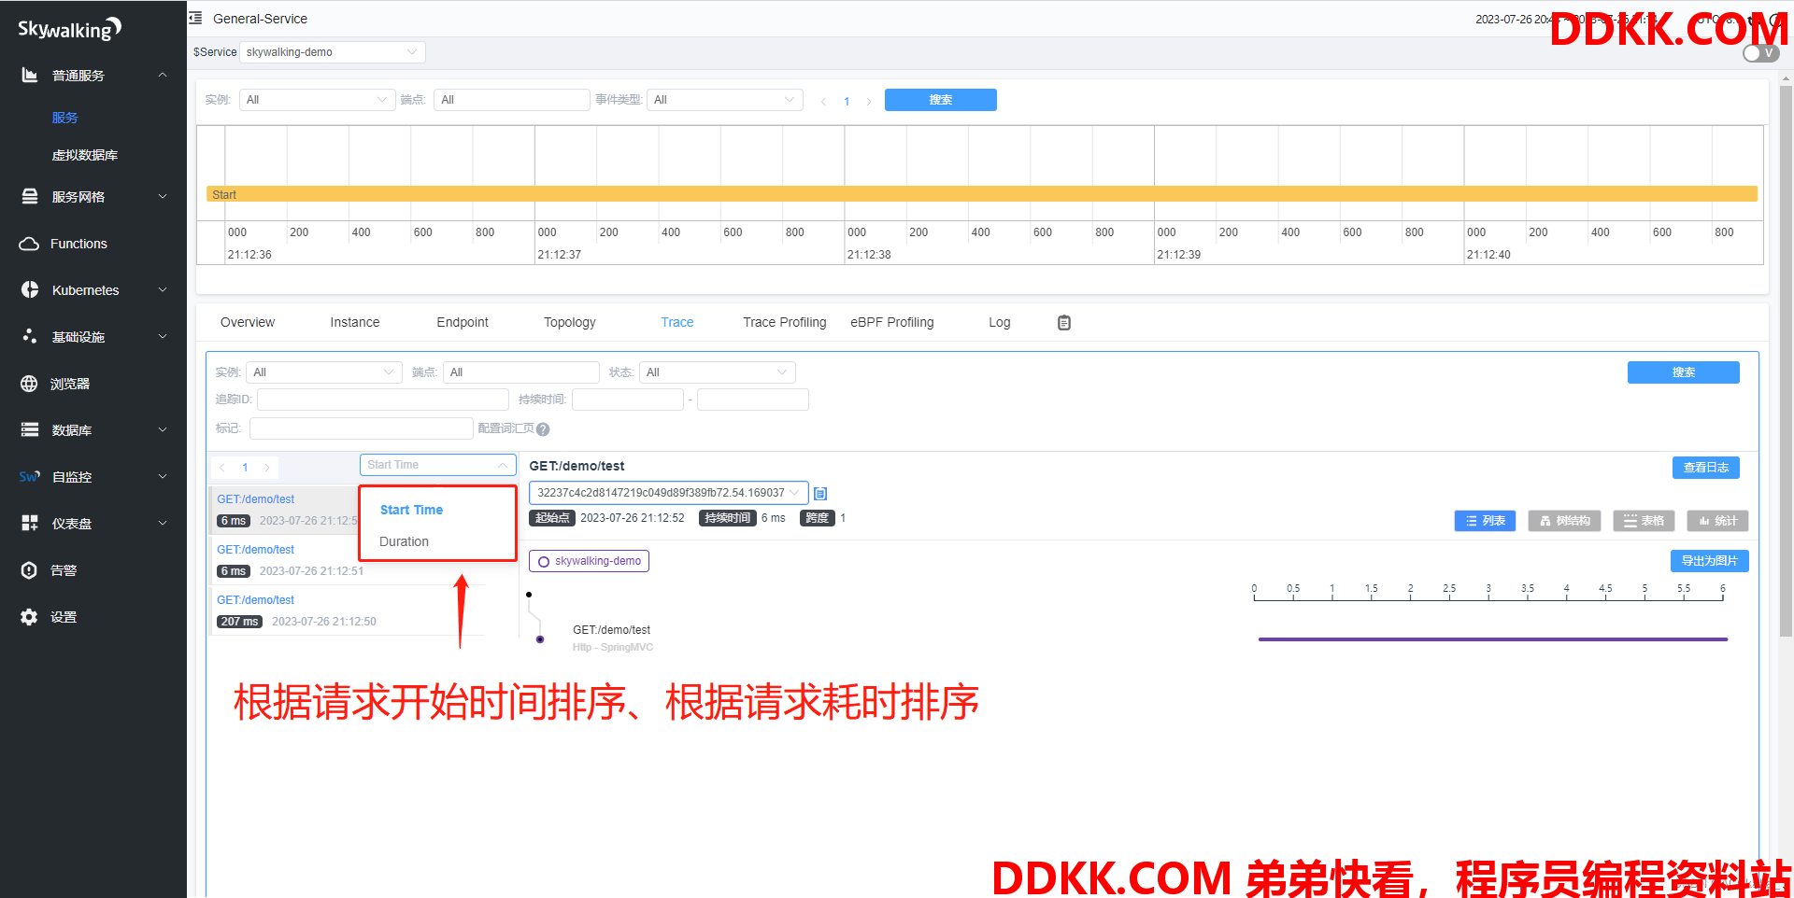Viewport: 1794px width, 898px height.
Task: Open the trace 实例 All dropdown
Action: (x=324, y=372)
